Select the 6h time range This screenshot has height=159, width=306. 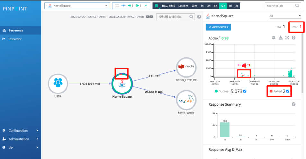(x=215, y=6)
